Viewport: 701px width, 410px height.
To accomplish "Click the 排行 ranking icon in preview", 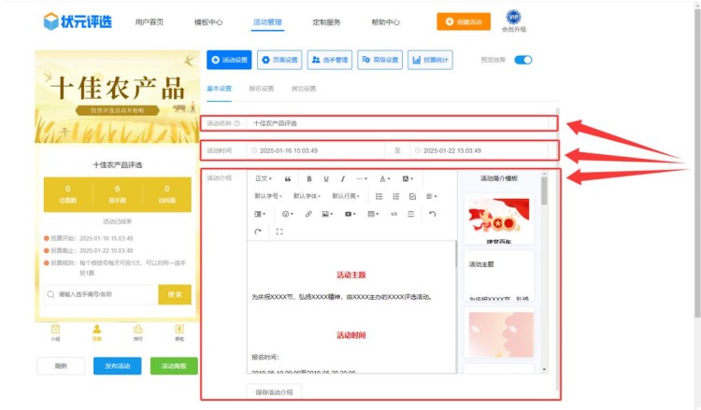I will tap(138, 332).
